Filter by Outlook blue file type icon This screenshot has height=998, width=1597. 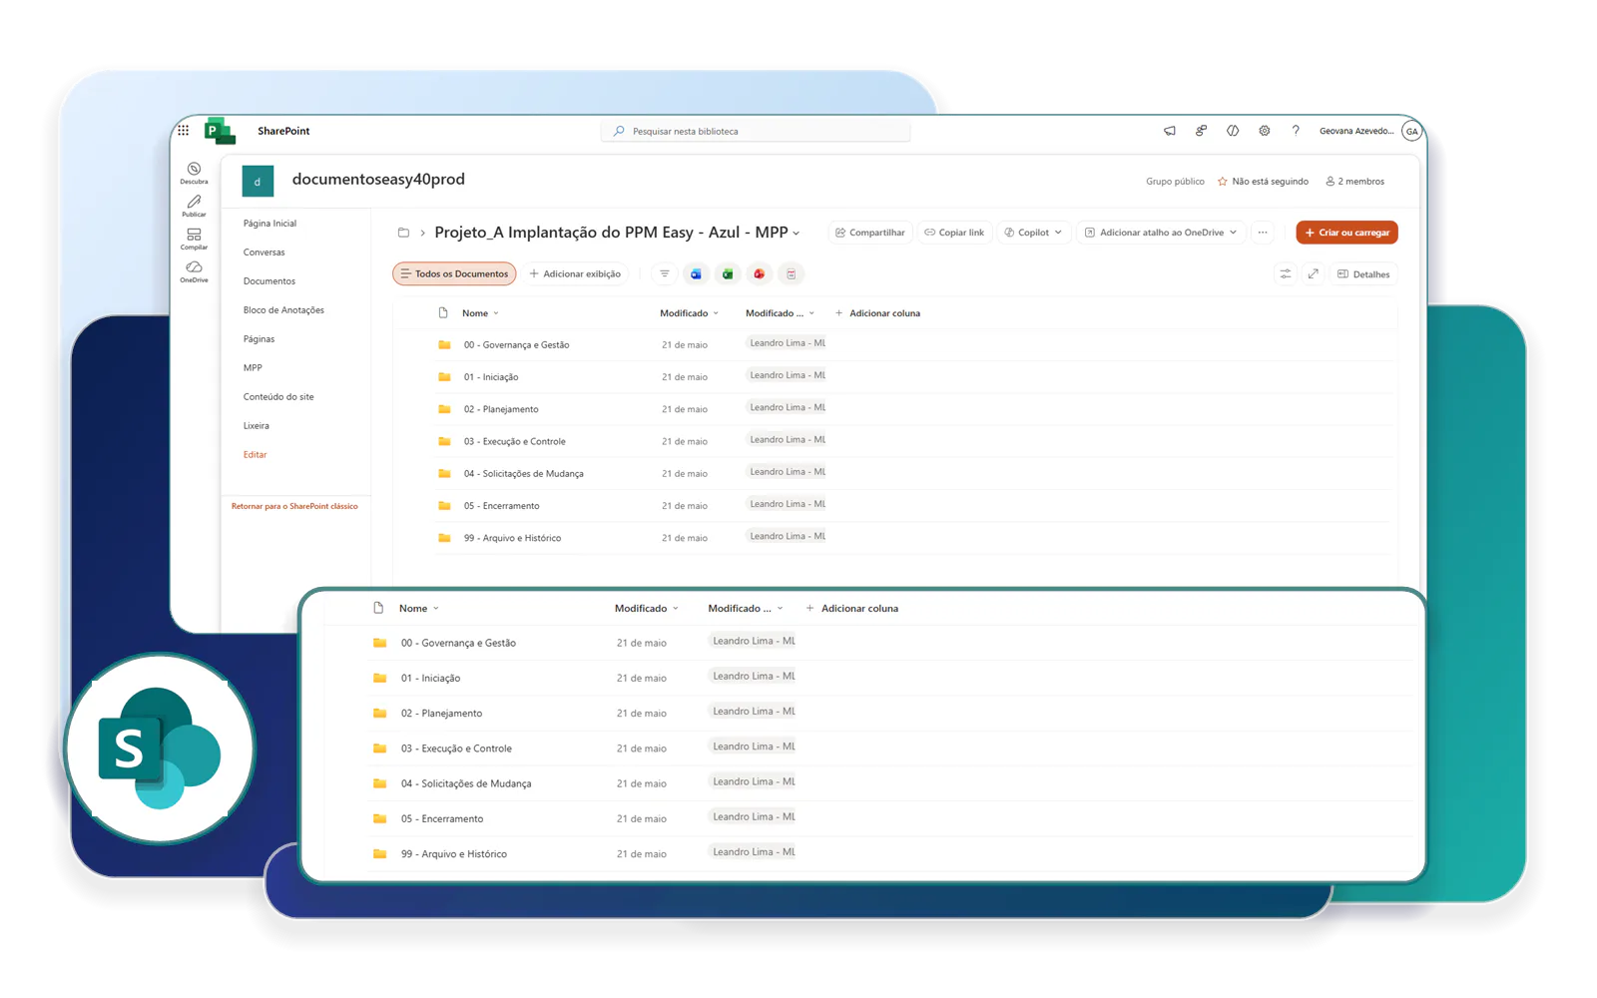coord(696,273)
